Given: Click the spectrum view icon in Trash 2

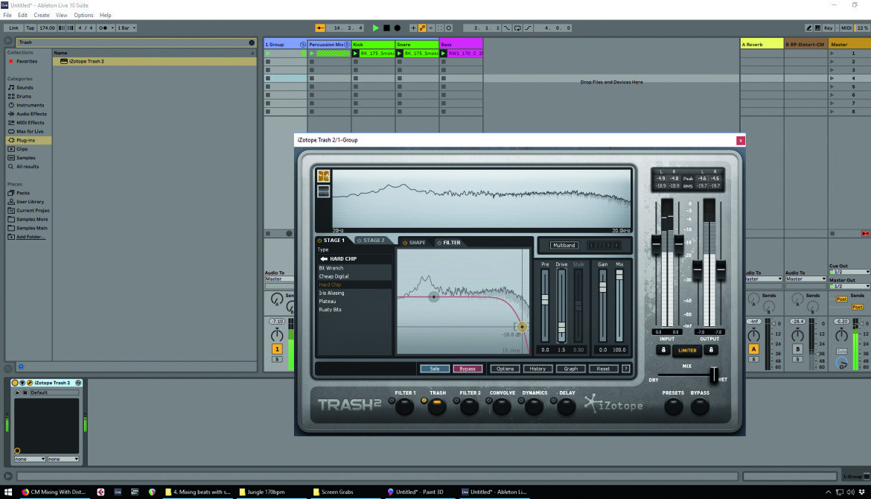Looking at the screenshot, I should (x=323, y=177).
